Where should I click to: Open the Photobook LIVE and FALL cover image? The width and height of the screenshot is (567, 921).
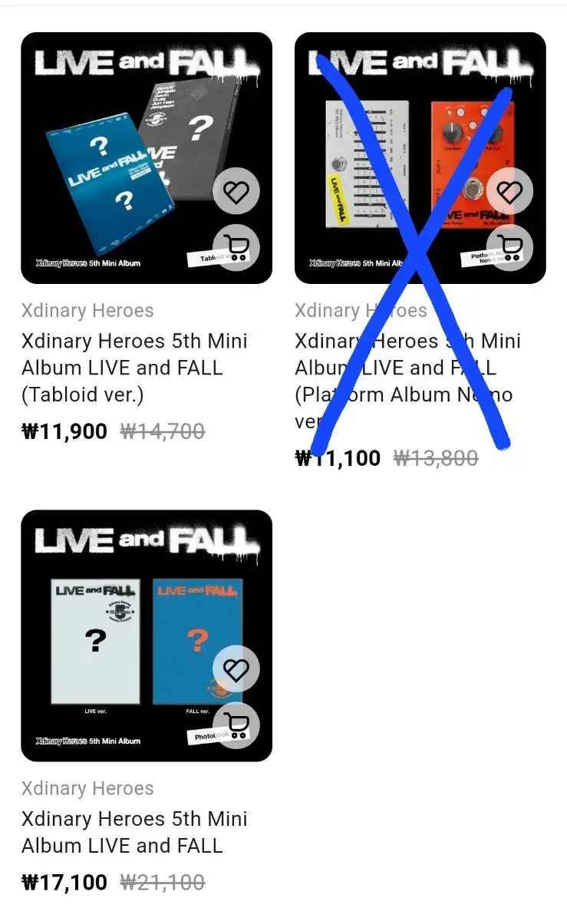click(147, 635)
